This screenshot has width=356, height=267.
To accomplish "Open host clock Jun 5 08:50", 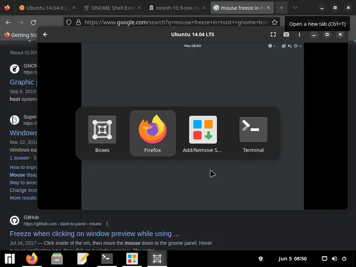I will click(292, 259).
